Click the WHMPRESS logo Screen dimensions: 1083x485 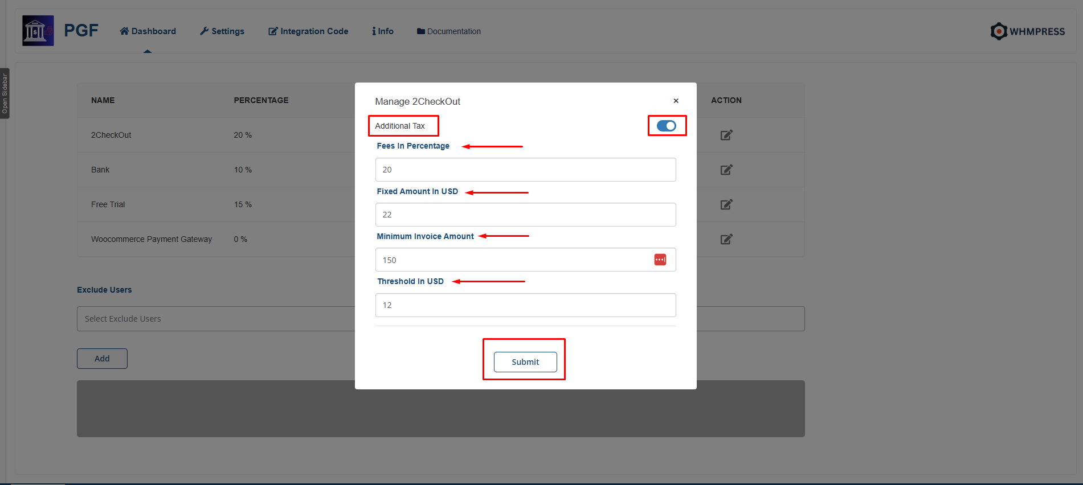1027,31
